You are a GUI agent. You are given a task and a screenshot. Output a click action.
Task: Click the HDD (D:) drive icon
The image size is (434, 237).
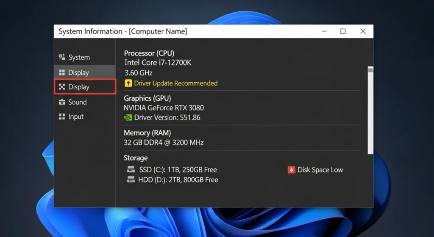pos(131,179)
